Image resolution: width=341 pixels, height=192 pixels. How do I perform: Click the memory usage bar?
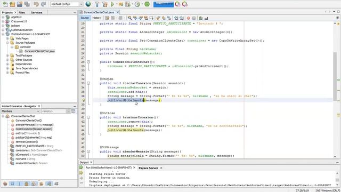(x=164, y=4)
